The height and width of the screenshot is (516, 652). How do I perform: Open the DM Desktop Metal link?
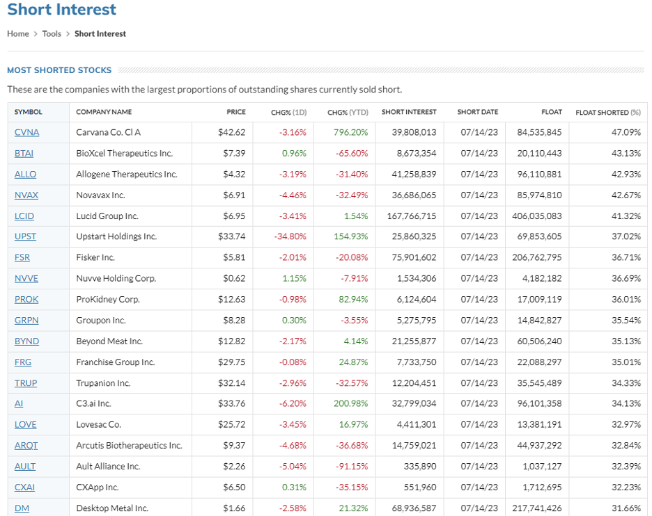click(21, 508)
